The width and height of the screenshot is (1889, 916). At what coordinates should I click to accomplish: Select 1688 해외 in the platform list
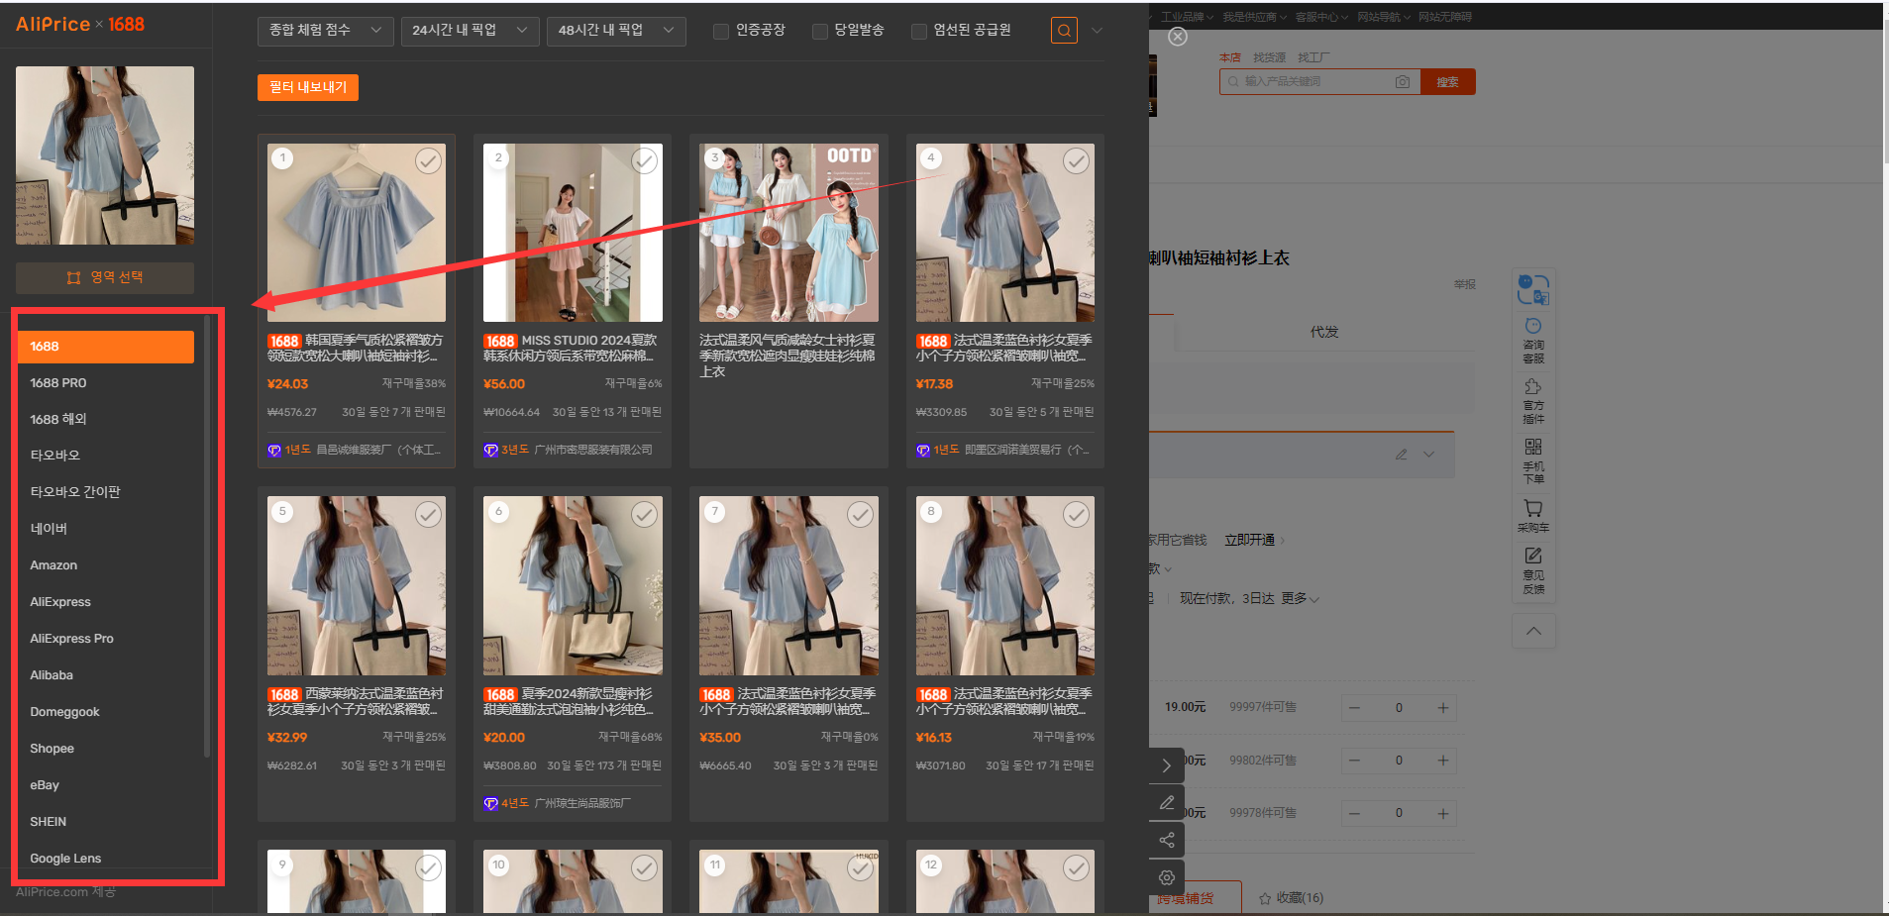point(105,420)
